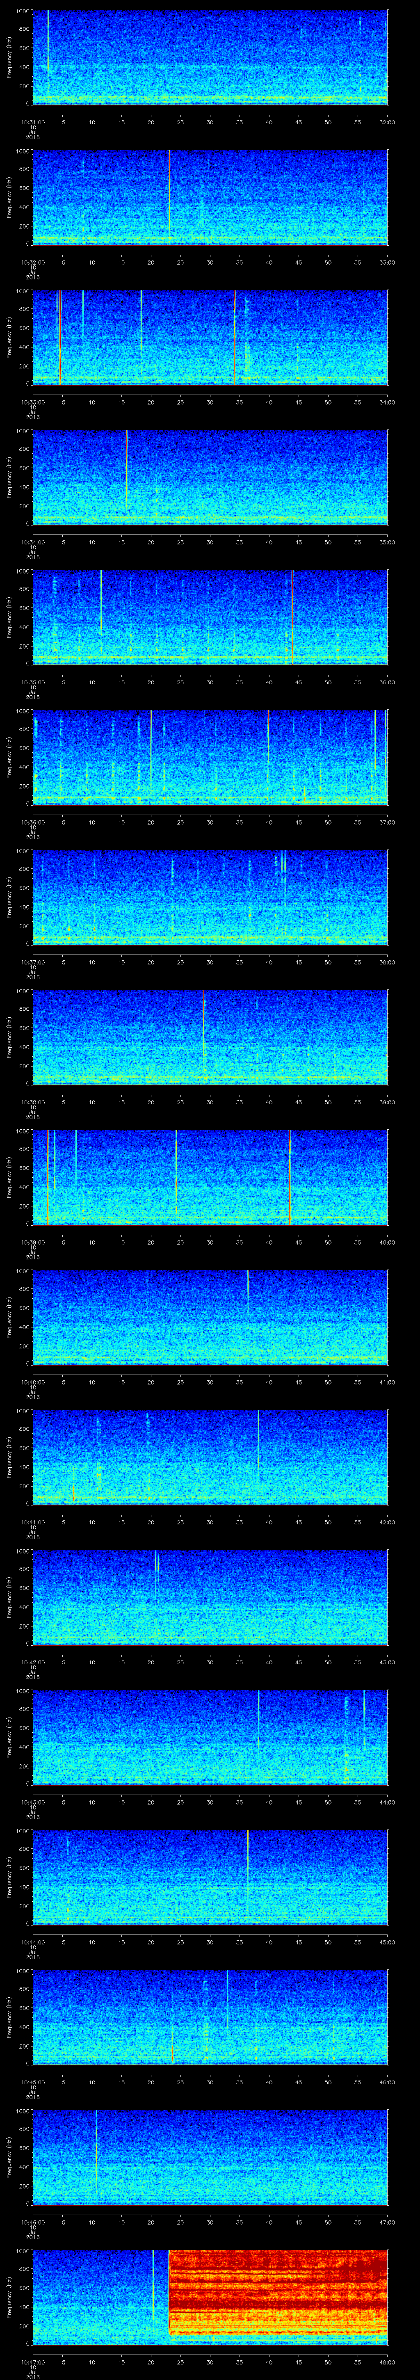Click the '10:36:00' start time label

(33, 822)
